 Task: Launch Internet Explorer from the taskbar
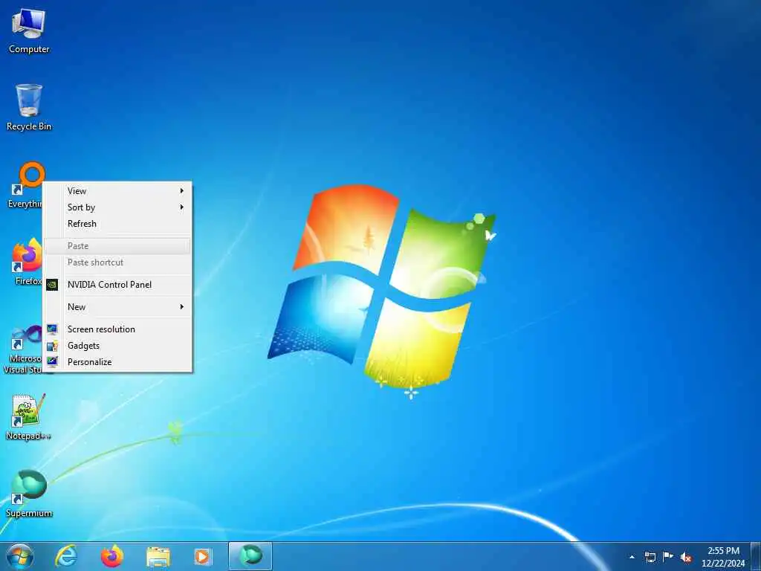66,556
